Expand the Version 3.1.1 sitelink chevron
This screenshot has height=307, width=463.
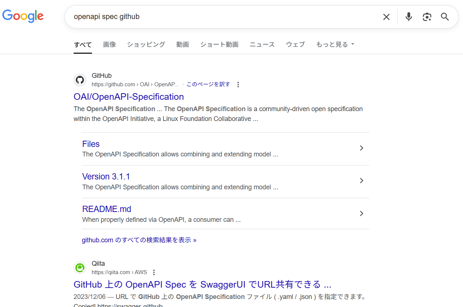click(361, 181)
